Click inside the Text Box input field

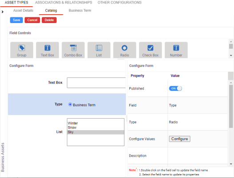point(96,83)
